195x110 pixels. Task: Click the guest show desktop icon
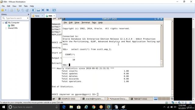pyautogui.click(x=54, y=99)
